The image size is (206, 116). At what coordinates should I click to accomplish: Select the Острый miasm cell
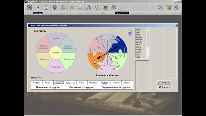pos(36,83)
